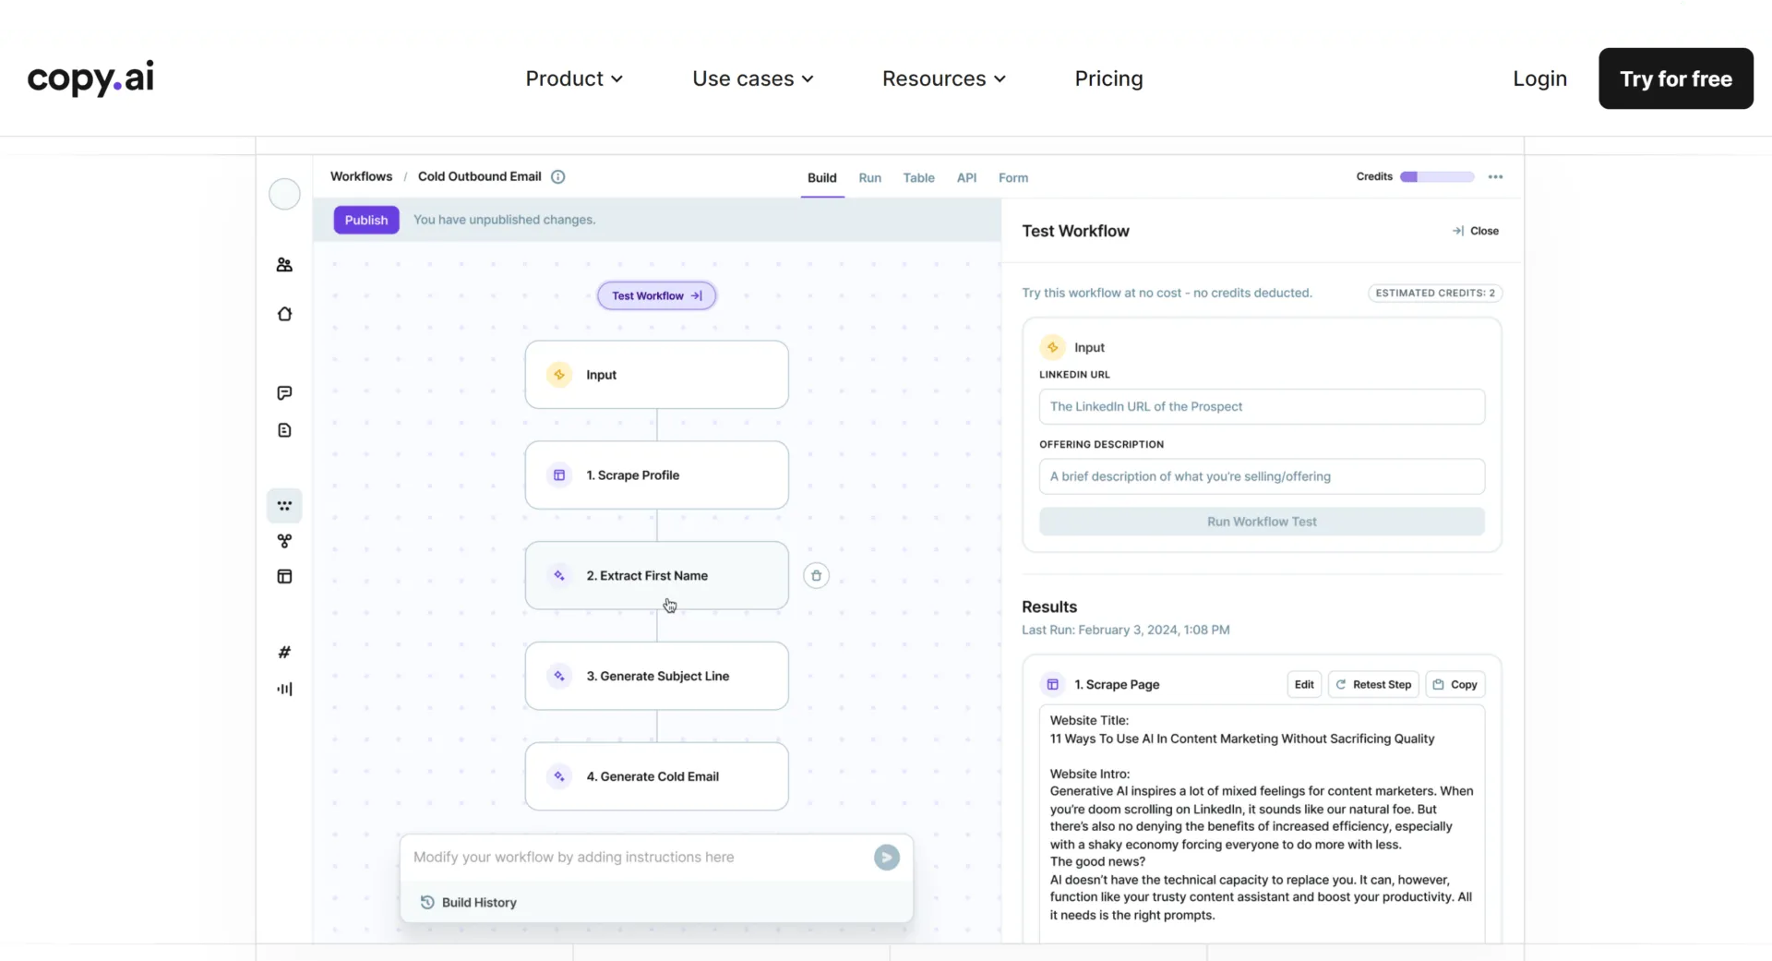Select the 1. Scrape Profile node
The width and height of the screenshot is (1772, 961).
[x=656, y=475]
